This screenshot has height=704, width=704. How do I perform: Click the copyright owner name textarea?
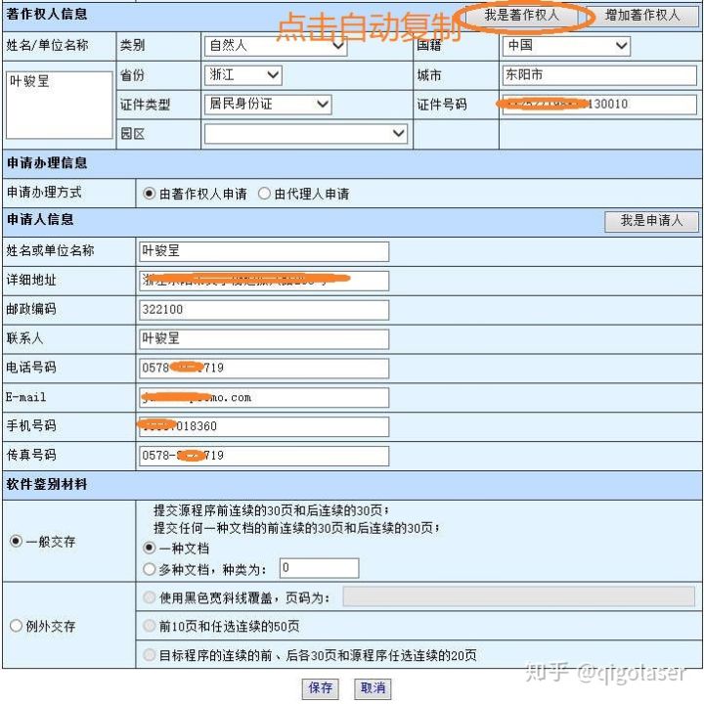pyautogui.click(x=60, y=105)
